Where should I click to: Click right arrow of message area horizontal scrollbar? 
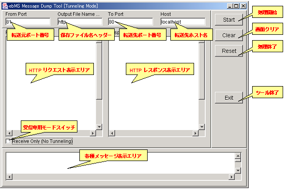[231, 177]
